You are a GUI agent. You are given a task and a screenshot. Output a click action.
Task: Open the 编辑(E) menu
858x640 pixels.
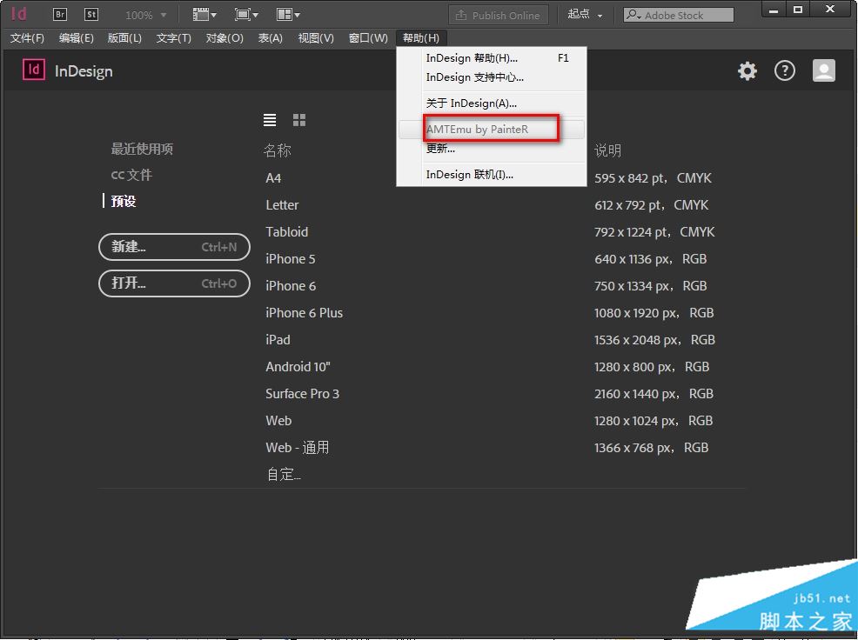[x=76, y=37]
